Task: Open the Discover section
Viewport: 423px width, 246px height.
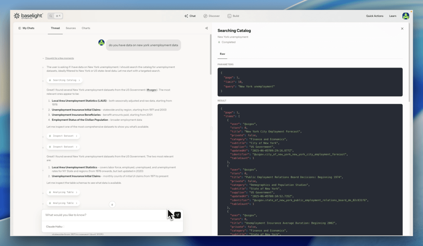Action: click(x=211, y=16)
